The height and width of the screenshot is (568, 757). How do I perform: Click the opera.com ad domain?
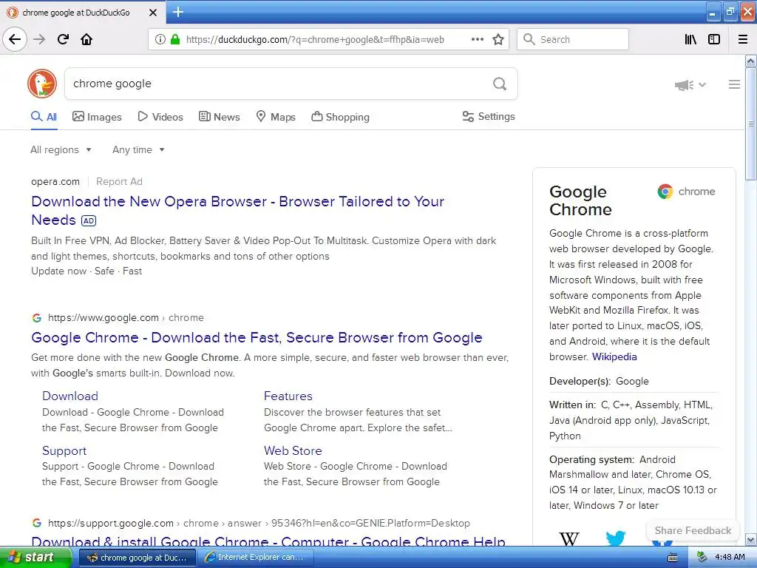click(x=55, y=182)
